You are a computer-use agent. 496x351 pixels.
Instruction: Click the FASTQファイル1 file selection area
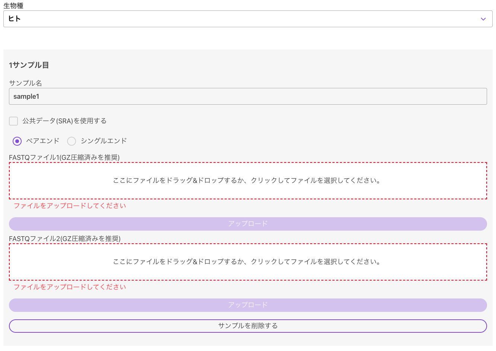tap(248, 181)
